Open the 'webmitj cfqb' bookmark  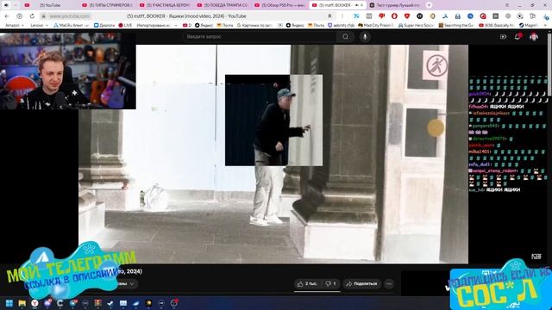(x=342, y=25)
